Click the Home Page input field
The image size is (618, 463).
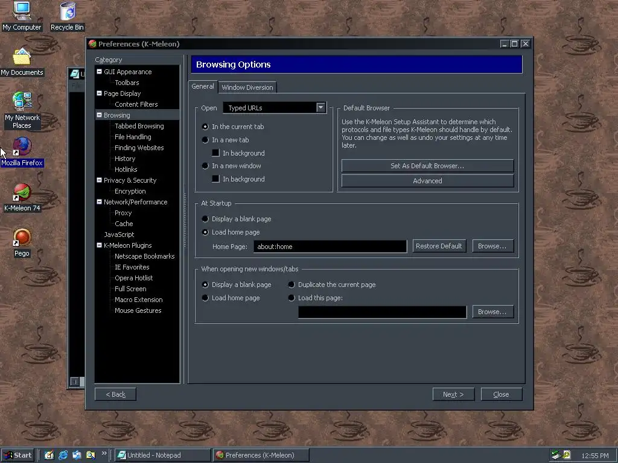(330, 247)
